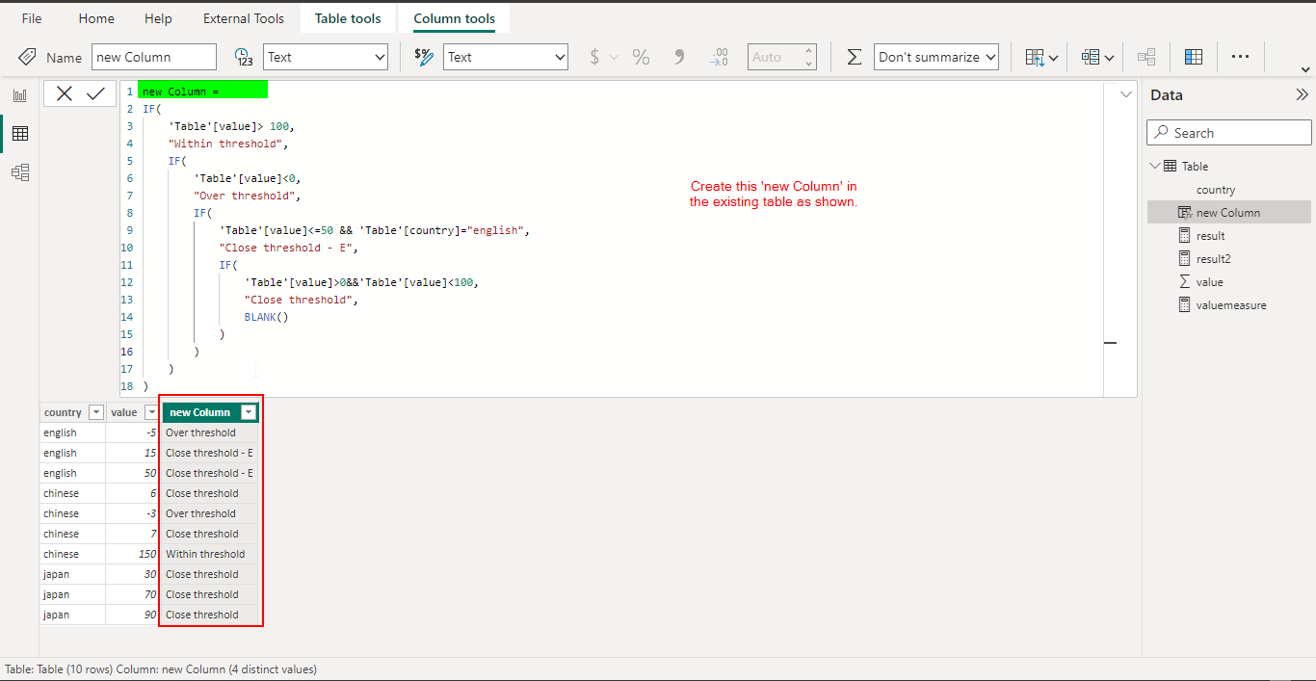Open Model view from the left sidebar
Screen dimensions: 1316x681
[x=19, y=172]
